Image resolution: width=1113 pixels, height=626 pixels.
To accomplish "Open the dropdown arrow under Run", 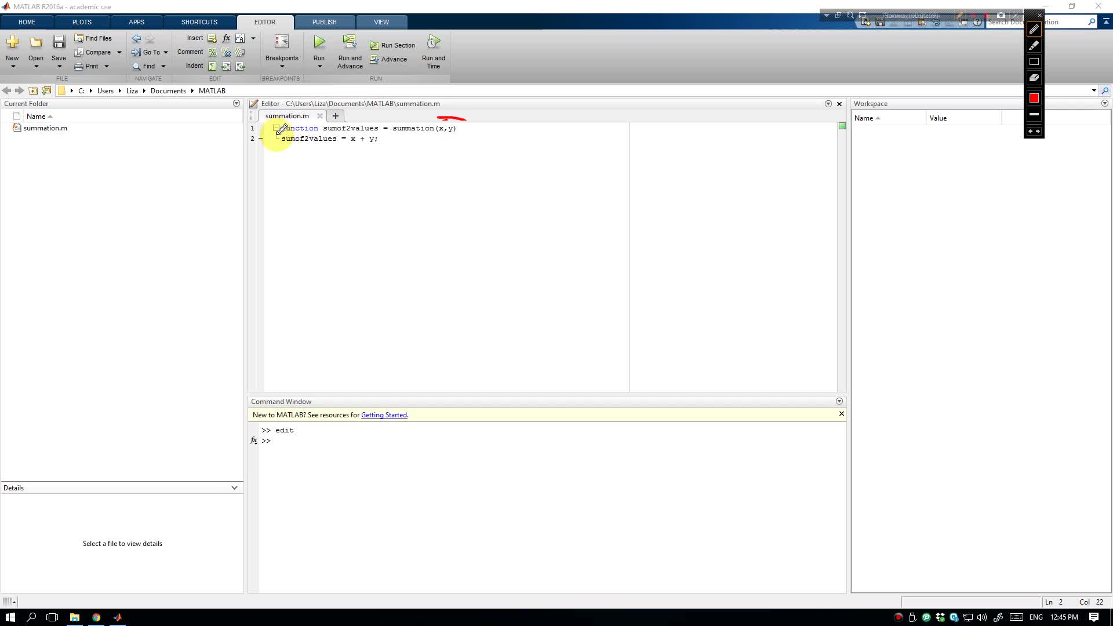I will [x=319, y=66].
